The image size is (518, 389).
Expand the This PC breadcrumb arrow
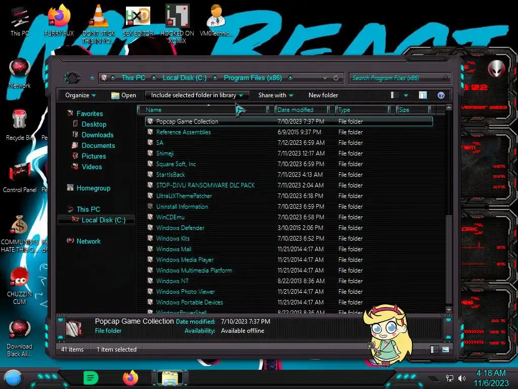pyautogui.click(x=154, y=77)
